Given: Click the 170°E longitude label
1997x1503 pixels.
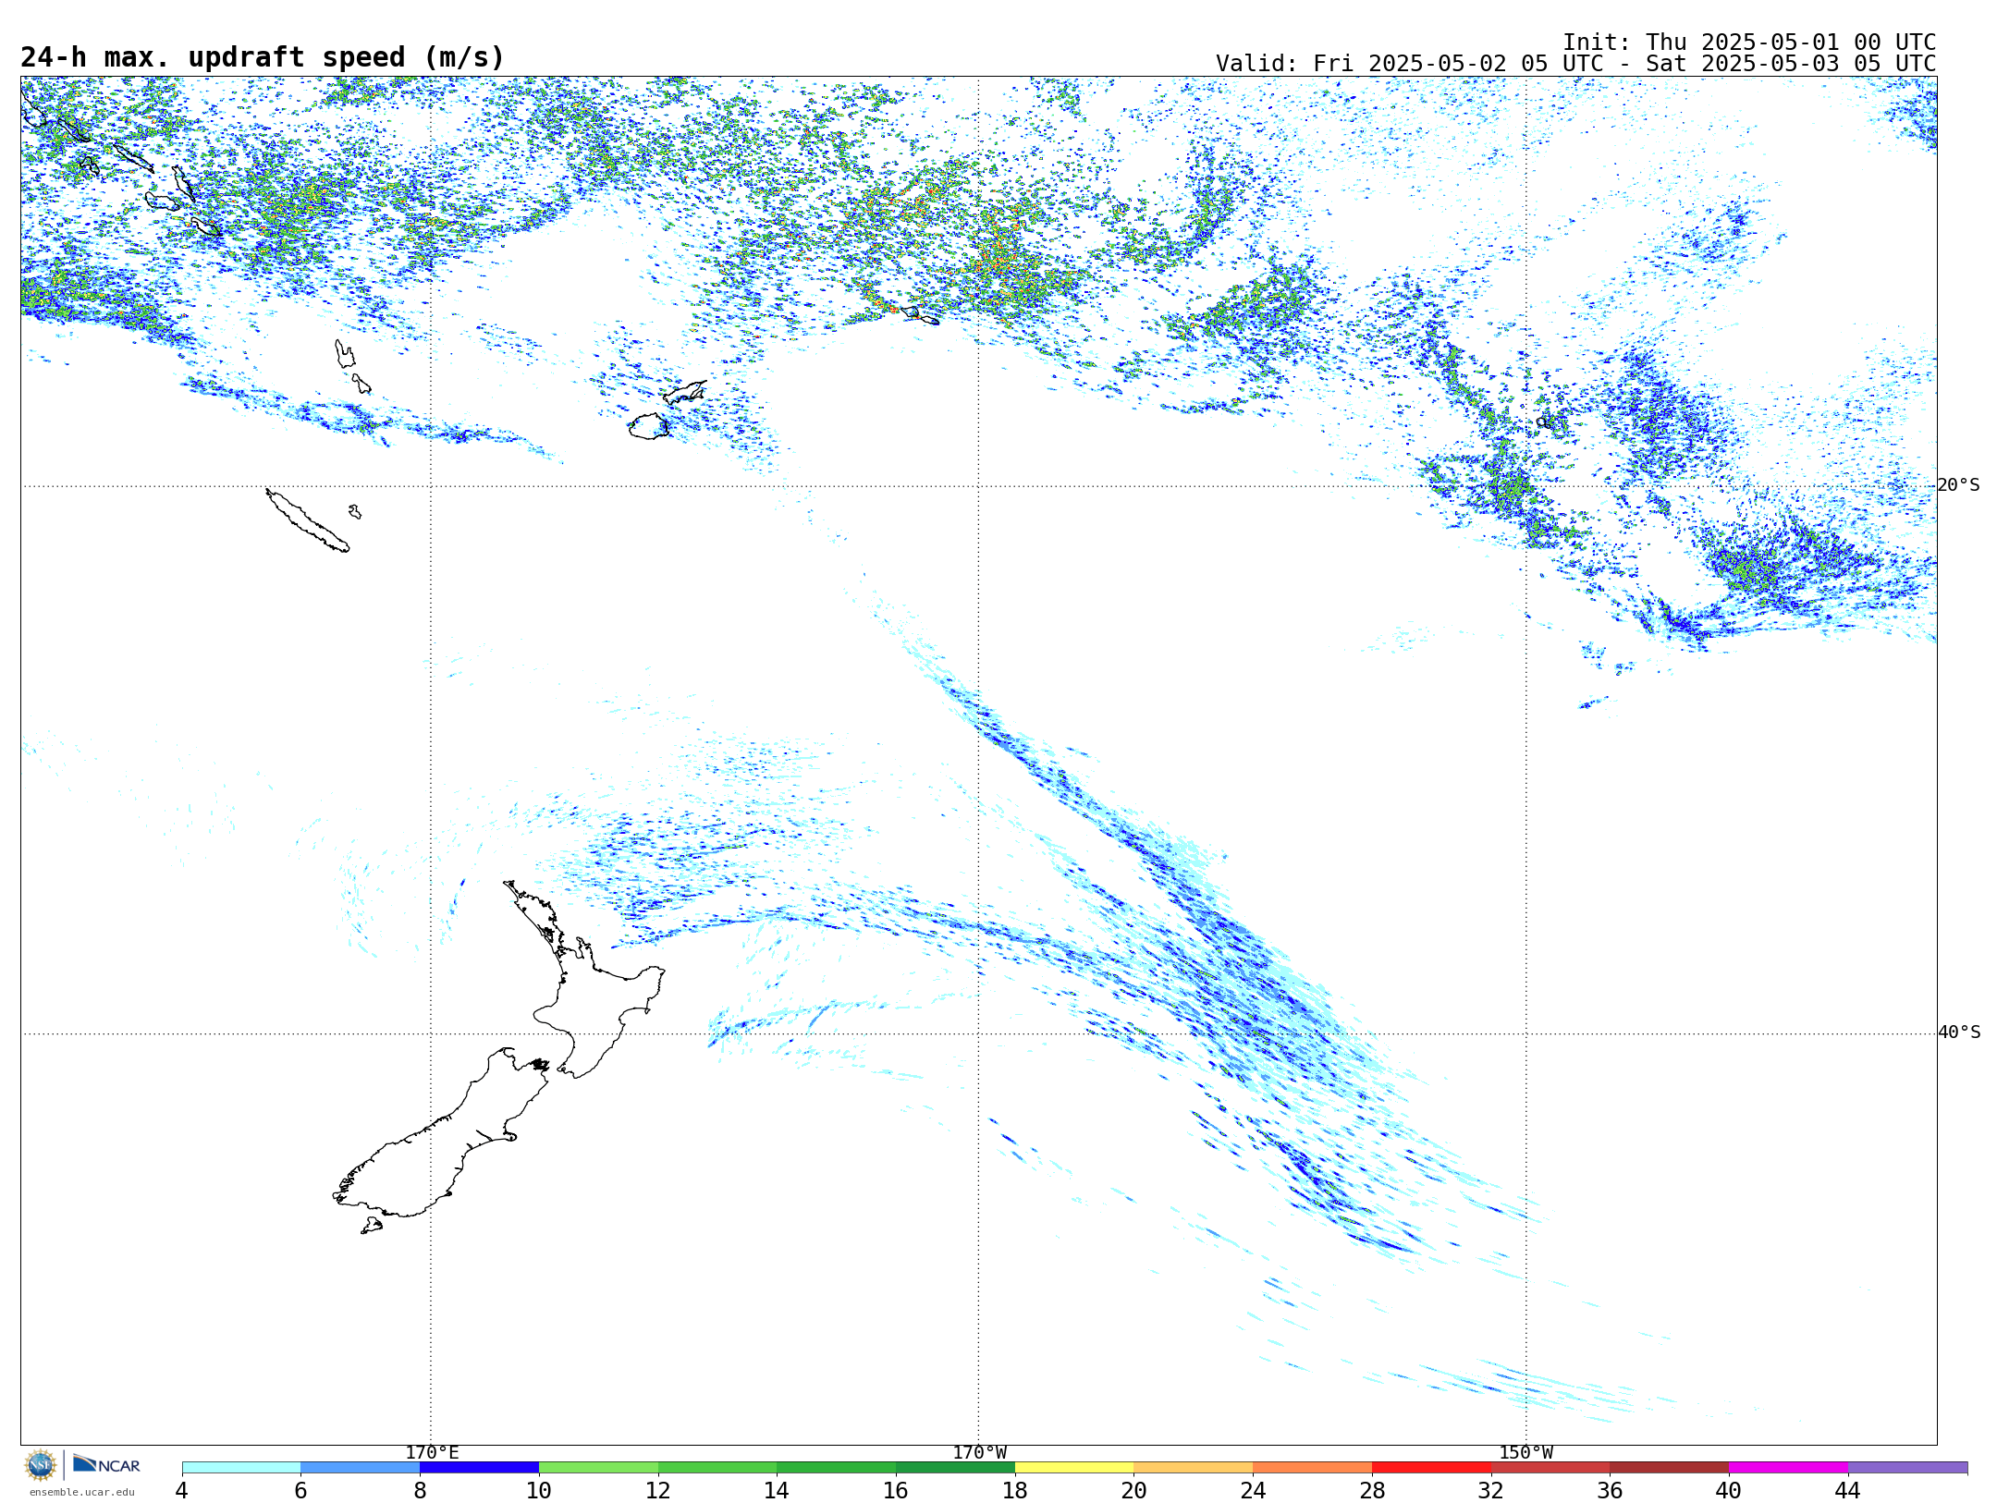Looking at the screenshot, I should coord(432,1453).
